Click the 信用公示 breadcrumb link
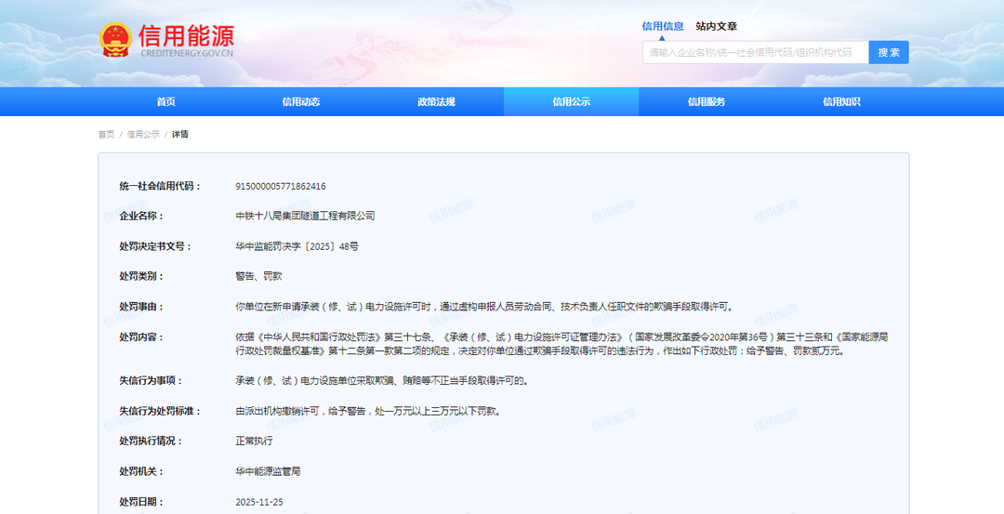 pyautogui.click(x=143, y=135)
